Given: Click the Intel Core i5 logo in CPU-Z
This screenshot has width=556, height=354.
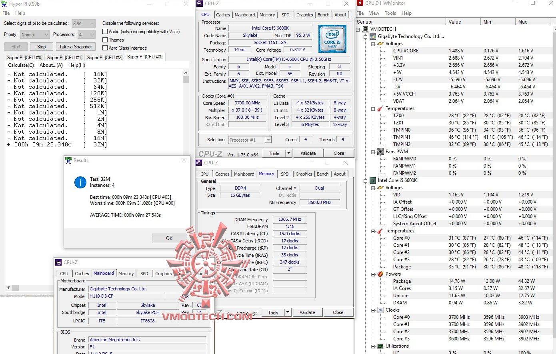Looking at the screenshot, I should pos(332,39).
